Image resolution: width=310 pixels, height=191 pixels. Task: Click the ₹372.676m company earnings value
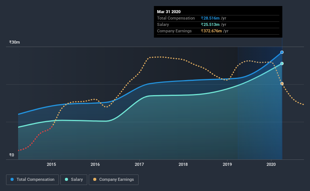pos(211,31)
